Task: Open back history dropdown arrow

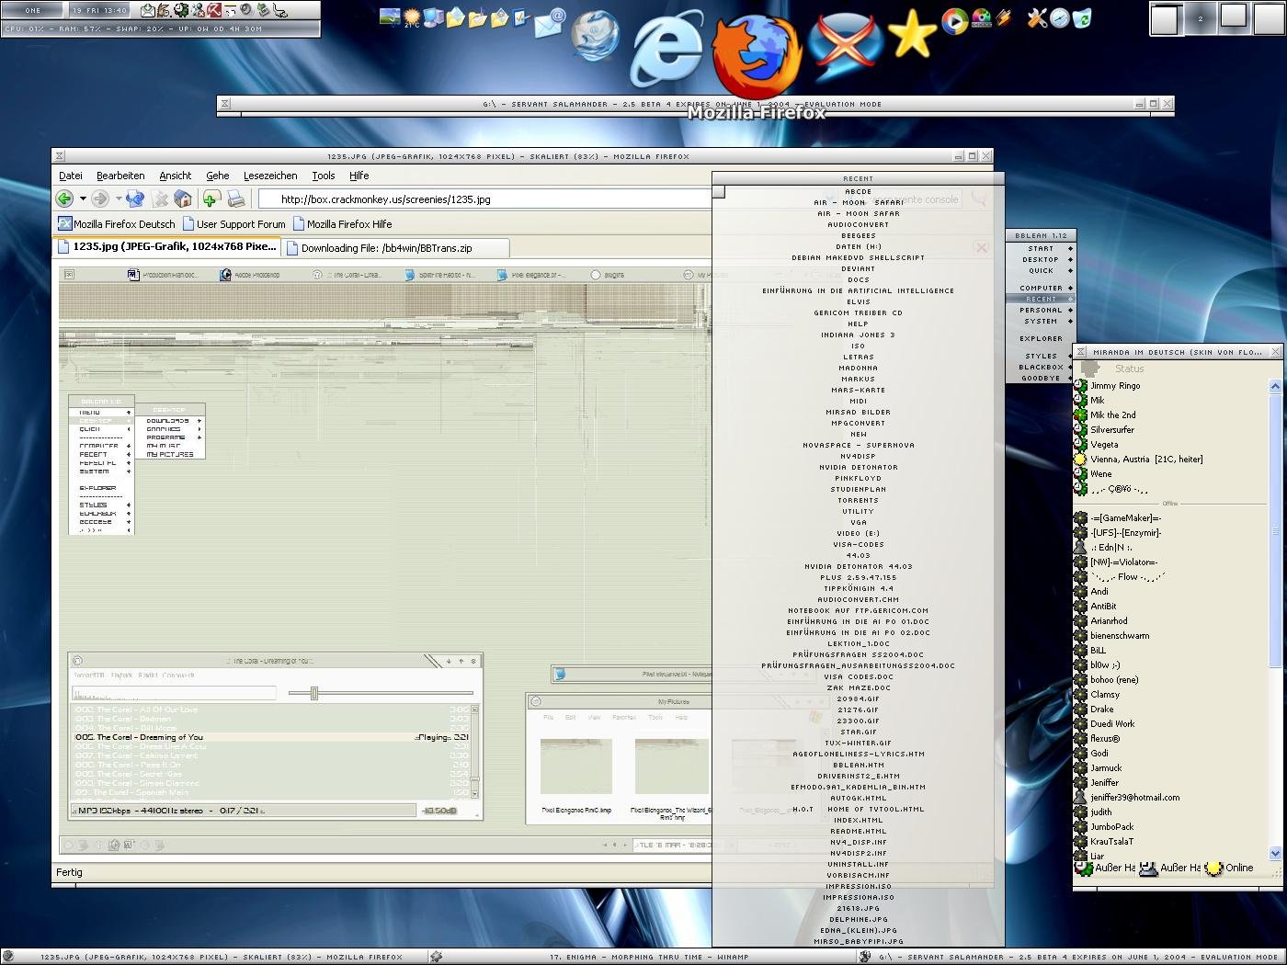Action: pos(83,199)
